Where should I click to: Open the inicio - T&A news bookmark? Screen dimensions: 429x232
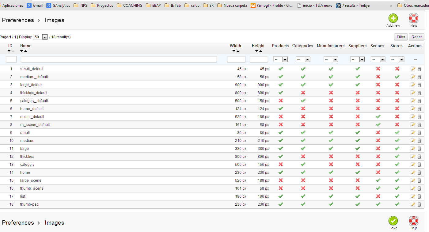coord(315,6)
